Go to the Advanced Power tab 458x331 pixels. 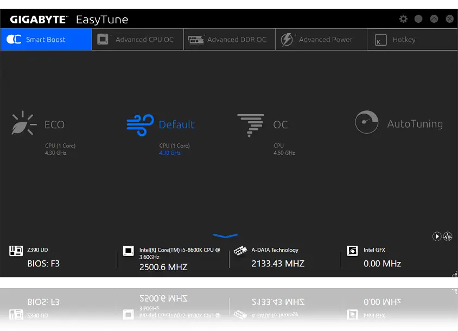click(x=321, y=40)
